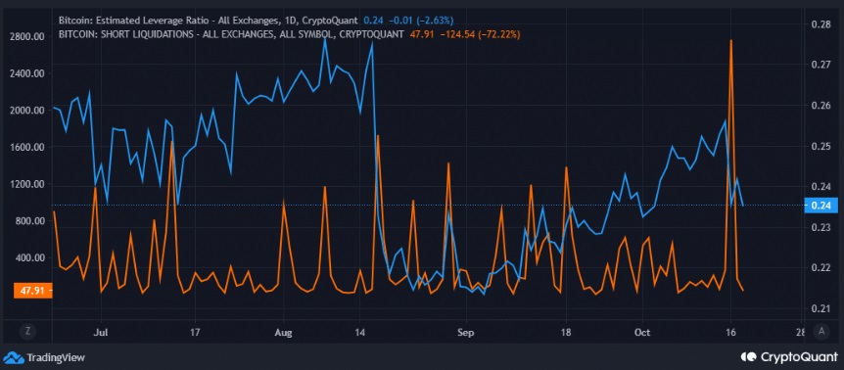Click the 1200.00 left axis label
This screenshot has height=370, width=844.
pos(25,184)
